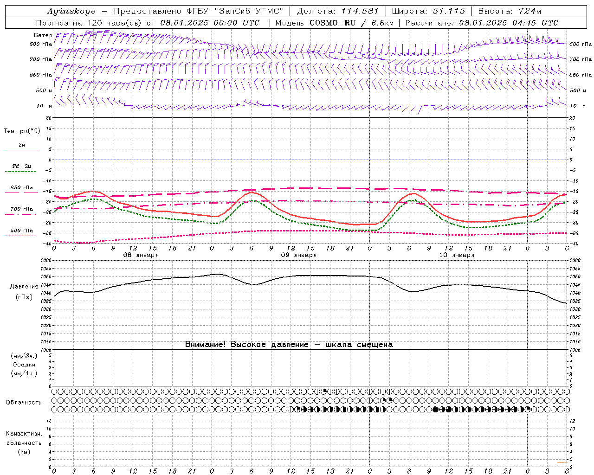Click the "(км)" unit label below облачность
Viewport: 594px width, 475px height.
click(24, 451)
